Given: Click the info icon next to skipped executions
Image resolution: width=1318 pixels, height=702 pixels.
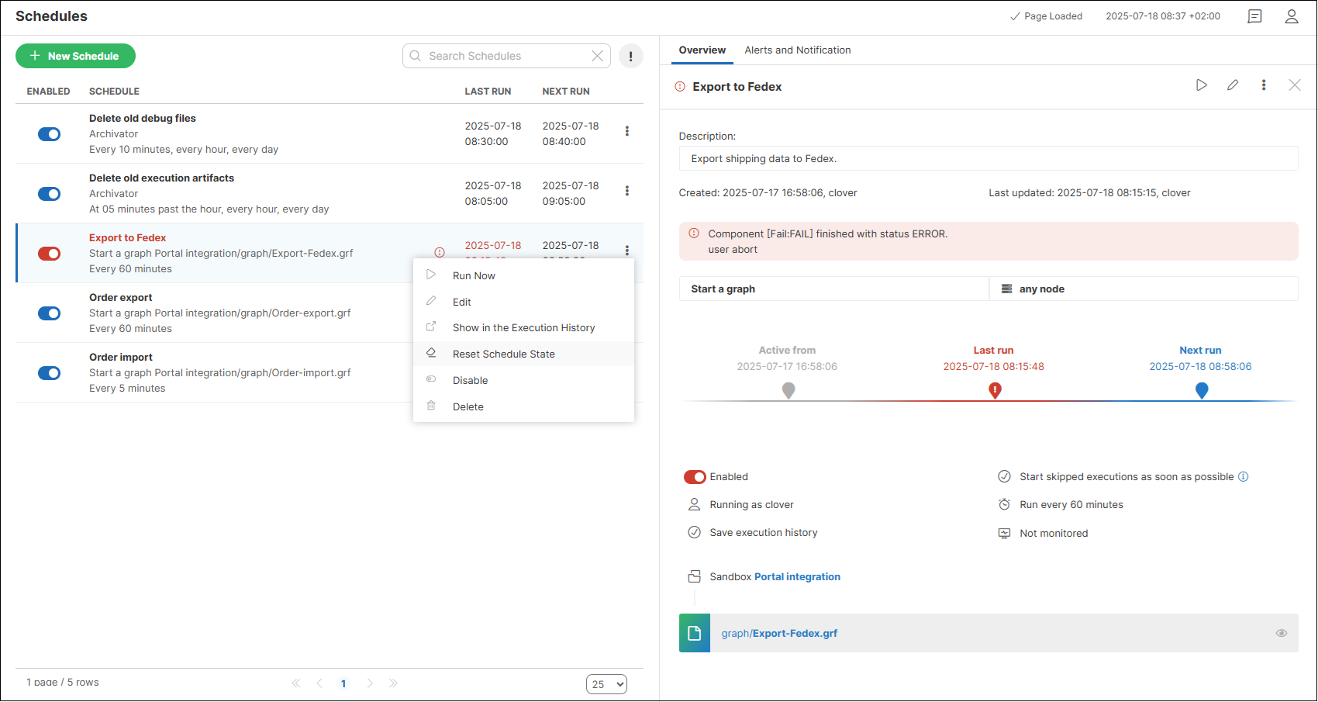Looking at the screenshot, I should point(1243,477).
